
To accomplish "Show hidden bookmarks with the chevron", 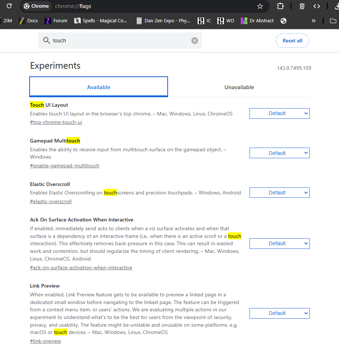I will 313,21.
